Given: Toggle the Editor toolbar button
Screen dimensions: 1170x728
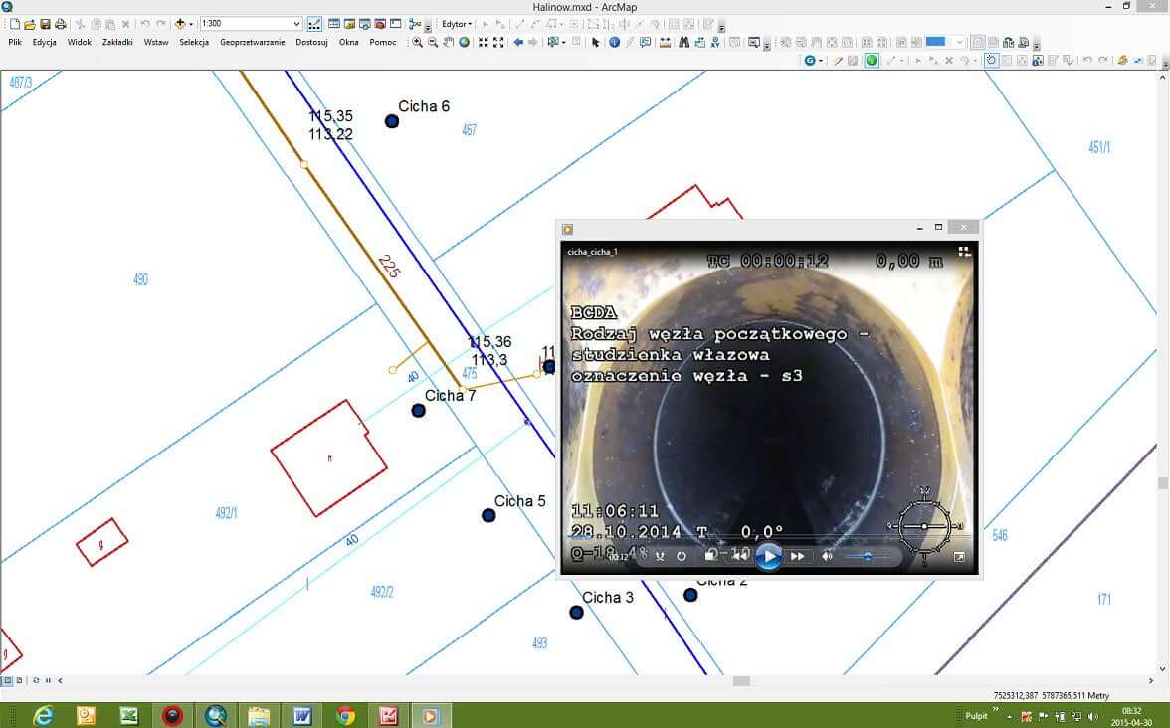Looking at the screenshot, I should click(x=314, y=24).
